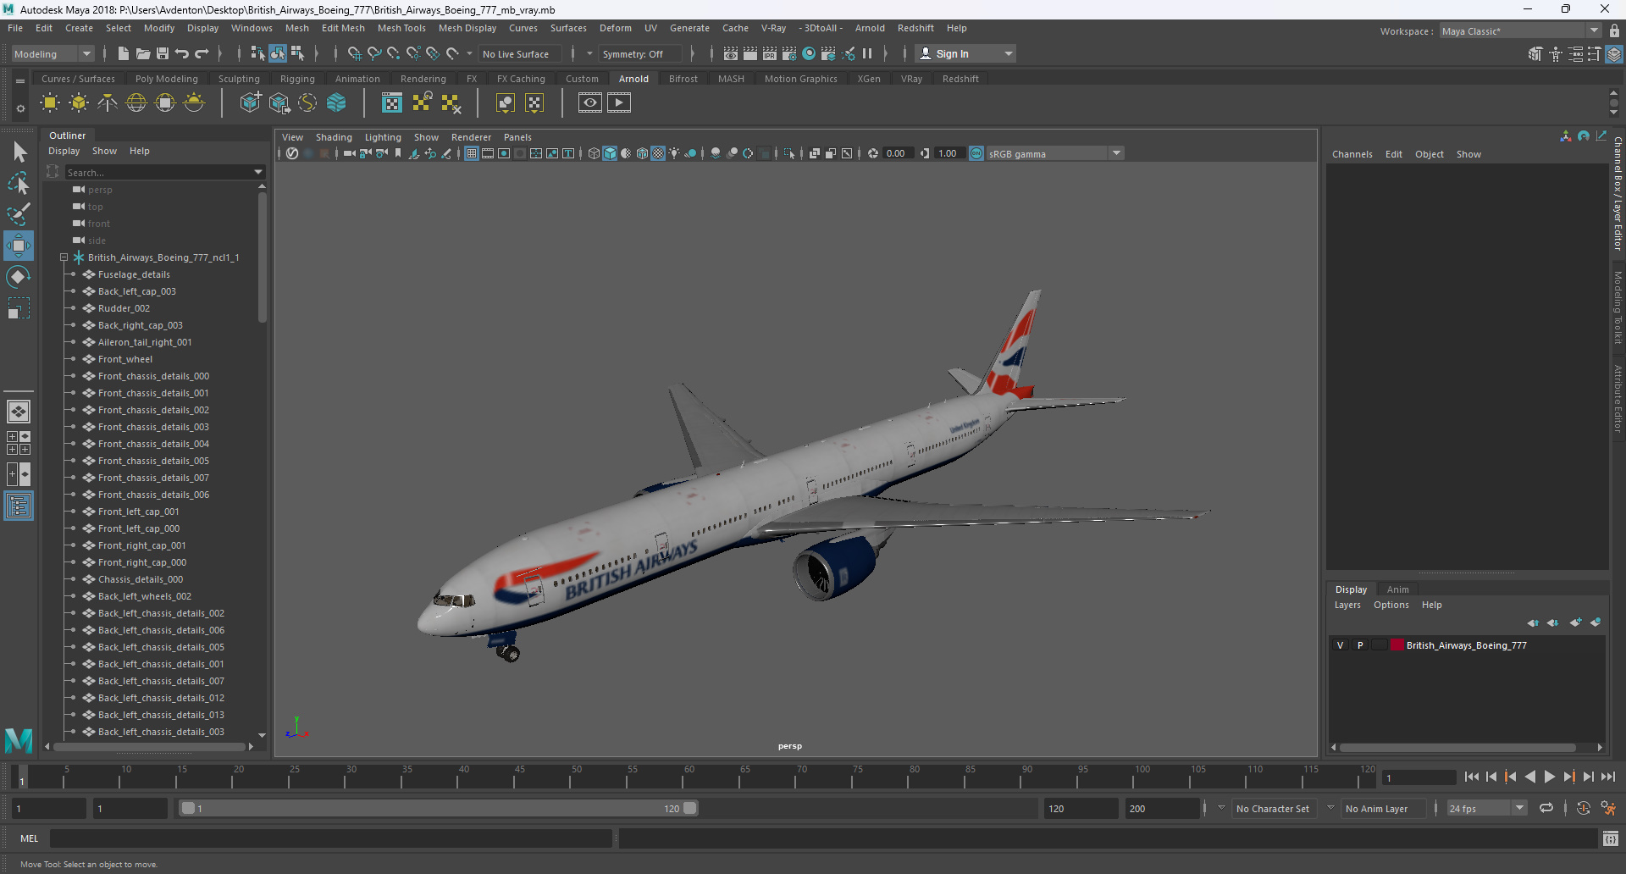Select Rudder_002 in Outliner
1626x874 pixels.
coord(124,308)
